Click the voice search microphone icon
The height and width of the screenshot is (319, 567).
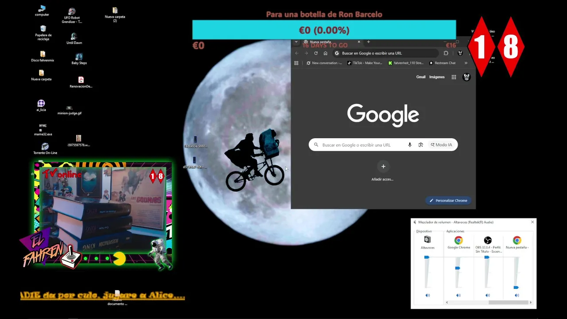410,145
